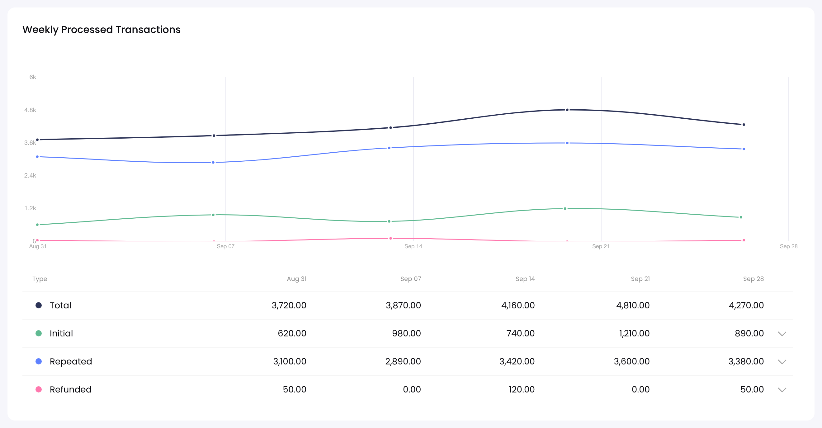Click the Repeated value 3,100.00
This screenshot has height=428, width=822.
coord(290,361)
